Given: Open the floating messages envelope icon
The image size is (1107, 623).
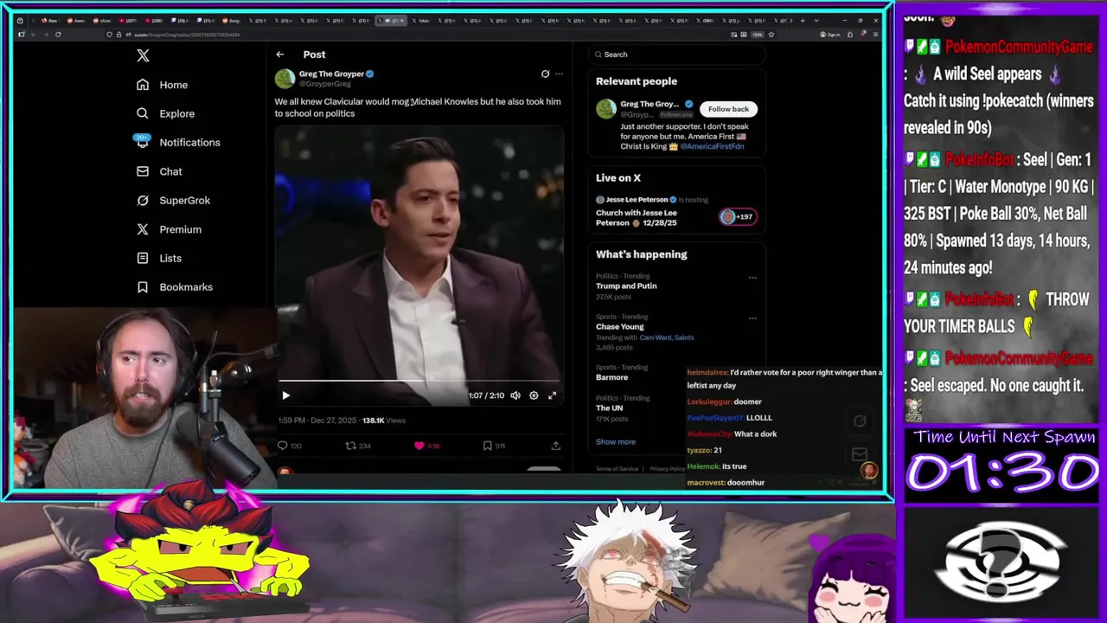Looking at the screenshot, I should [859, 453].
